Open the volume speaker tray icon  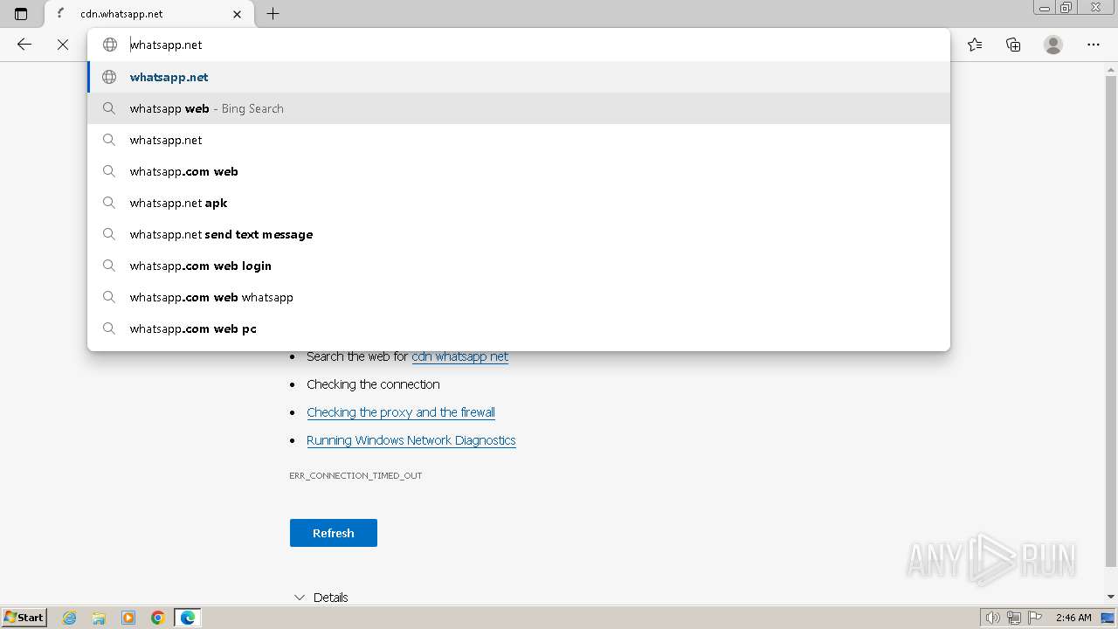coord(993,618)
